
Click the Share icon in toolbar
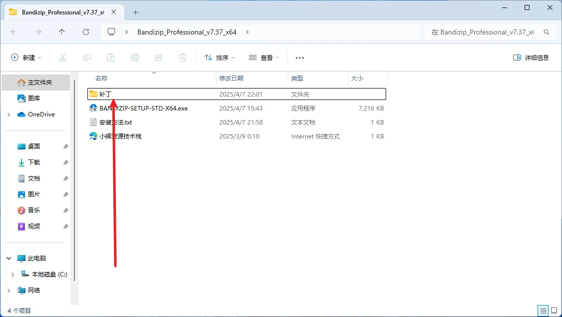point(159,57)
